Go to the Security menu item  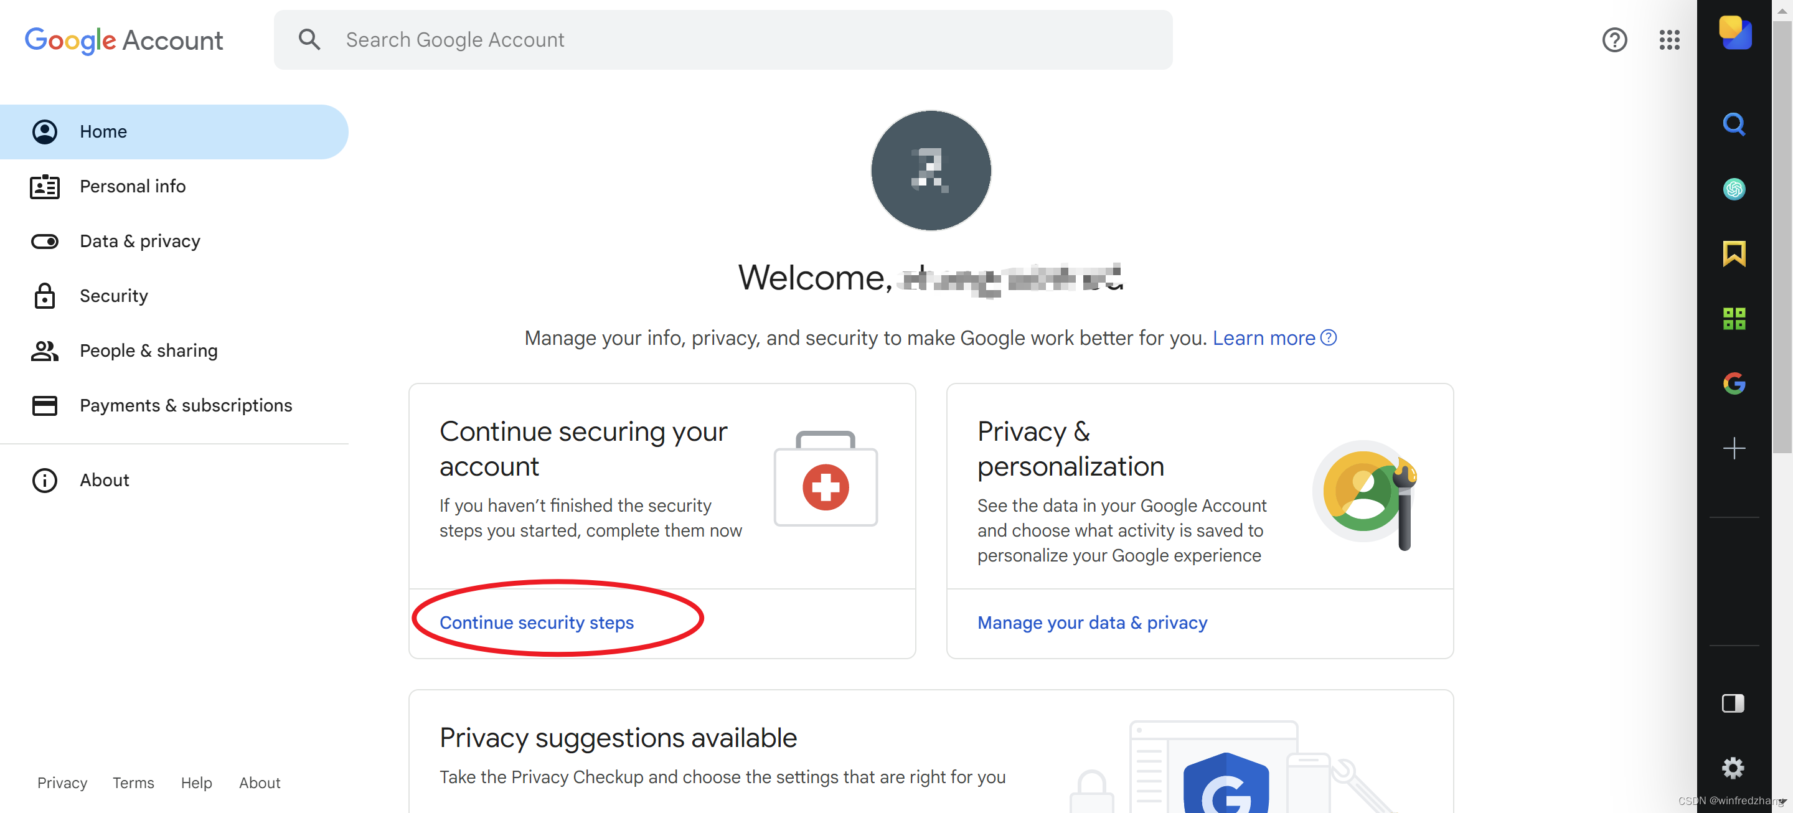pos(113,296)
